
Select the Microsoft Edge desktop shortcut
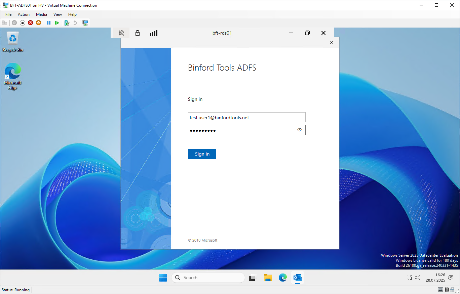pyautogui.click(x=13, y=76)
